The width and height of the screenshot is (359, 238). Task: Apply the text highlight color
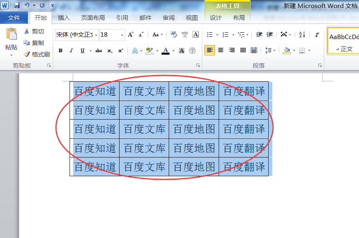[x=149, y=51]
